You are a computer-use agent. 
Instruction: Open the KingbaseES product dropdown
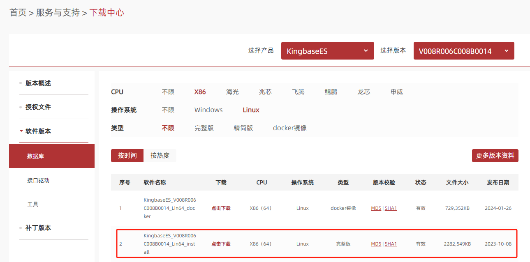pos(327,51)
